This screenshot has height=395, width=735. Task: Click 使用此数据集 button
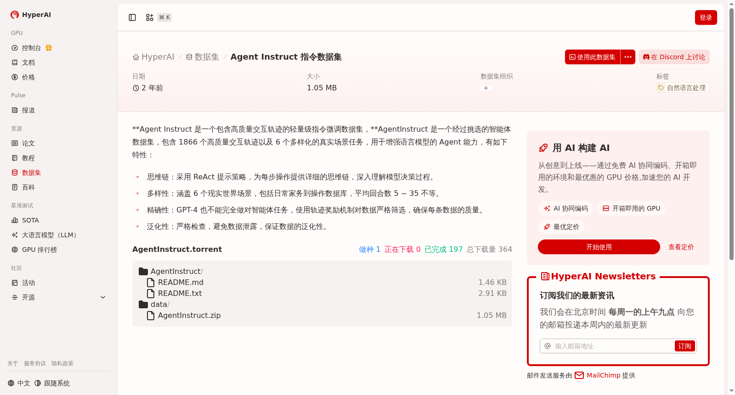[593, 57]
